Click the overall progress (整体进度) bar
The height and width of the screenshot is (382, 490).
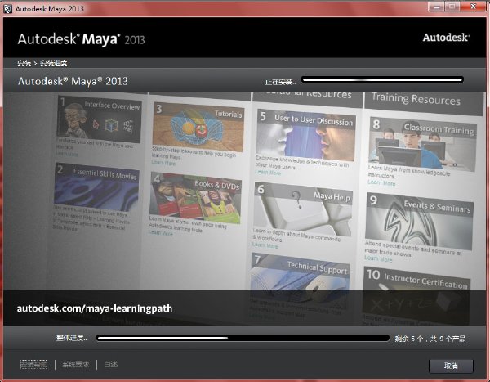click(243, 338)
